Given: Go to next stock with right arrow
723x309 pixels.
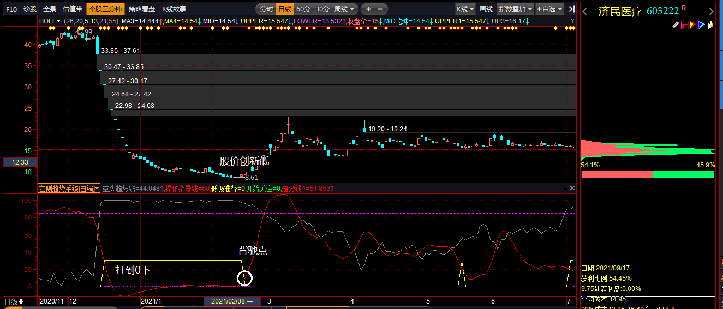Looking at the screenshot, I should click(x=711, y=11).
